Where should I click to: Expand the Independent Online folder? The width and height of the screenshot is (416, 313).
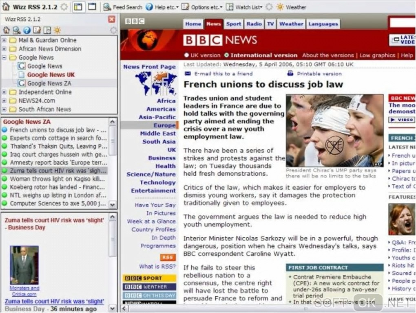pos(4,92)
